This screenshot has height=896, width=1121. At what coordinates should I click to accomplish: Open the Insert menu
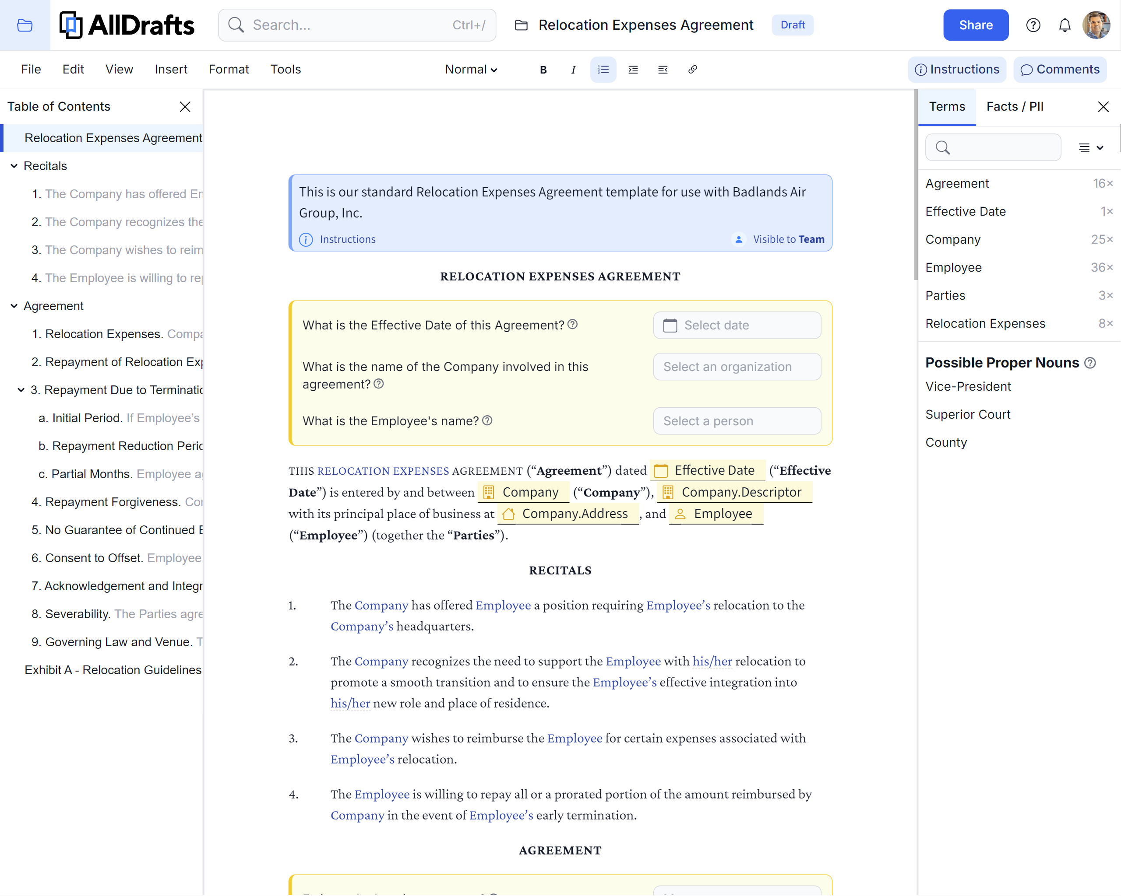coord(170,70)
